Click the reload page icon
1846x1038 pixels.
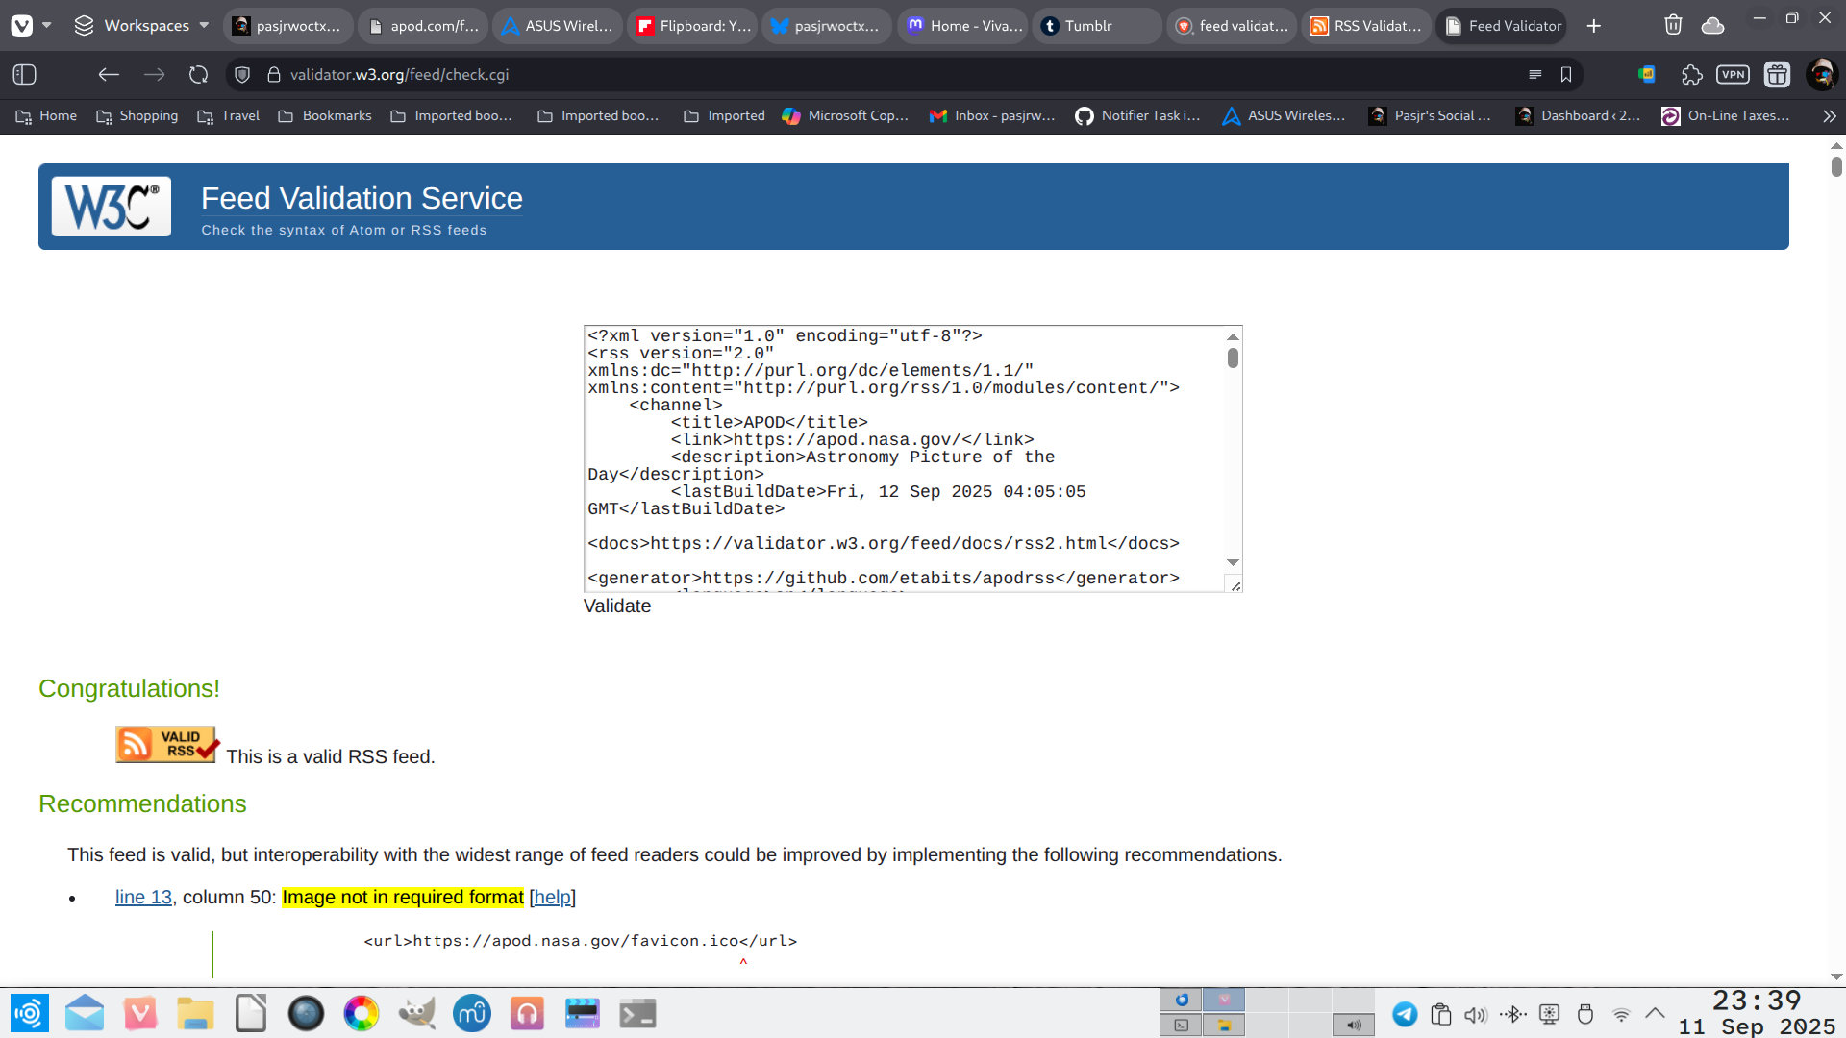[198, 75]
